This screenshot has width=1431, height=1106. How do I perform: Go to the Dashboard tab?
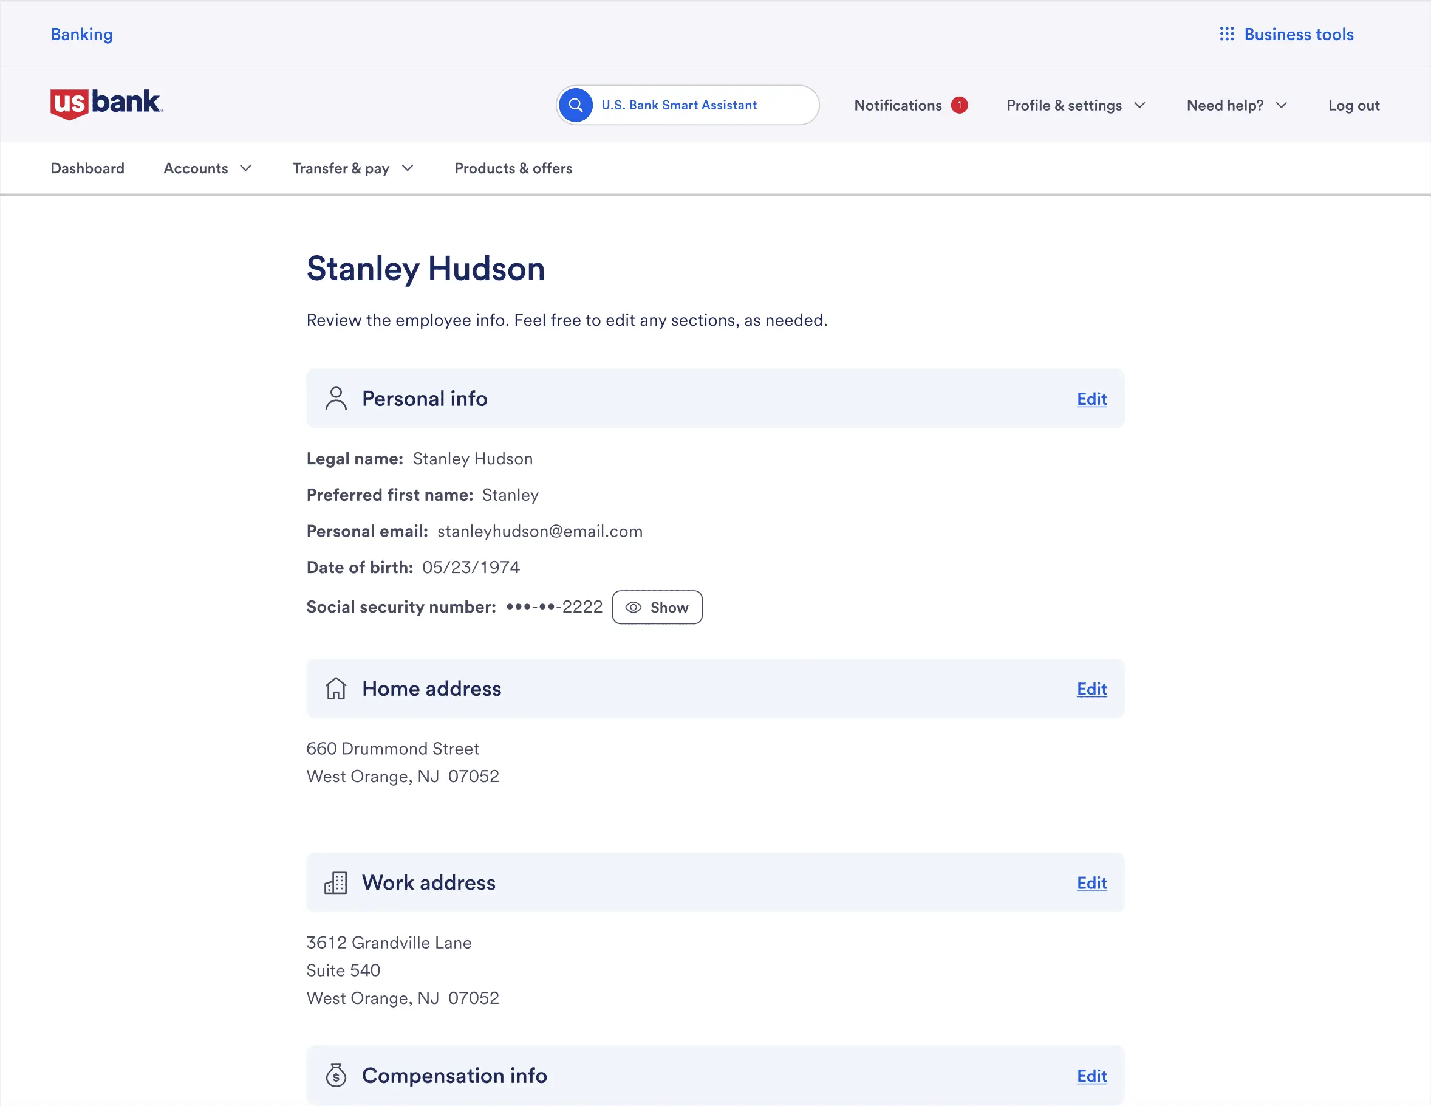[87, 168]
